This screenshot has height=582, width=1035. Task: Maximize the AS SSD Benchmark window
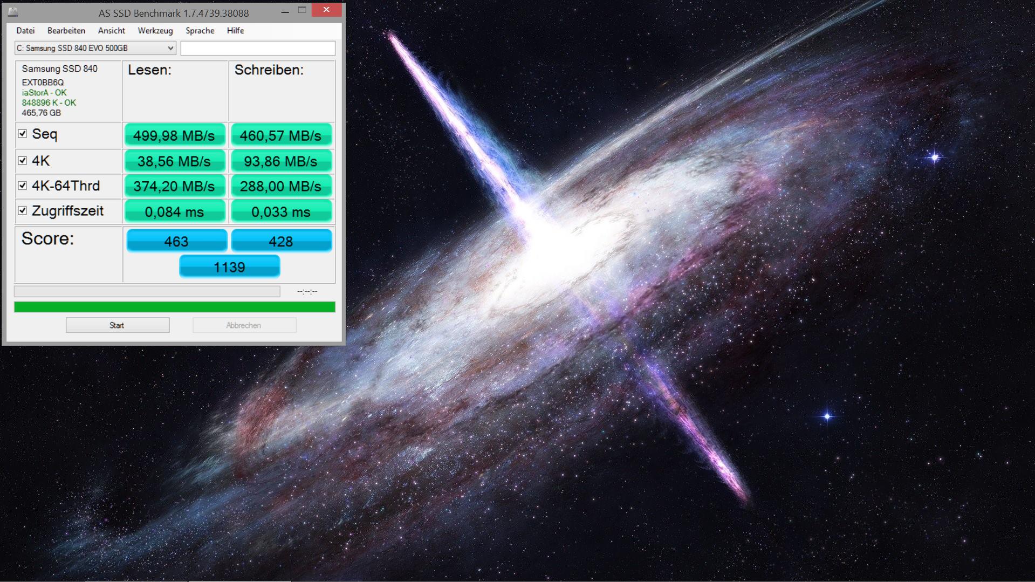pos(302,10)
